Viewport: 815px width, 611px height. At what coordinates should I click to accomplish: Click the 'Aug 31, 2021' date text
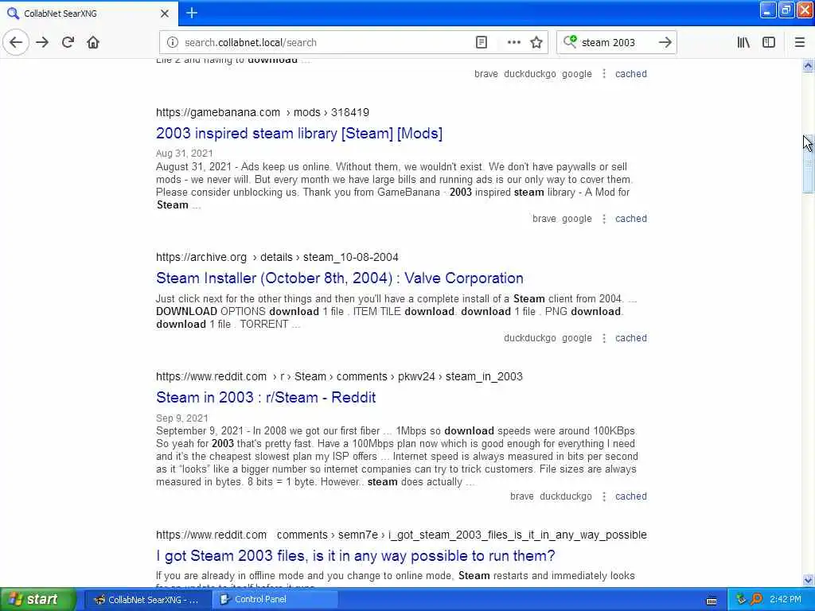tap(184, 154)
